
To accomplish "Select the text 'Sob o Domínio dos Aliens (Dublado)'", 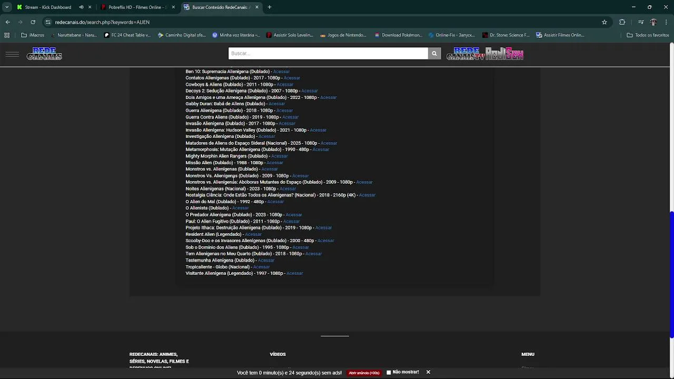I will click(222, 247).
